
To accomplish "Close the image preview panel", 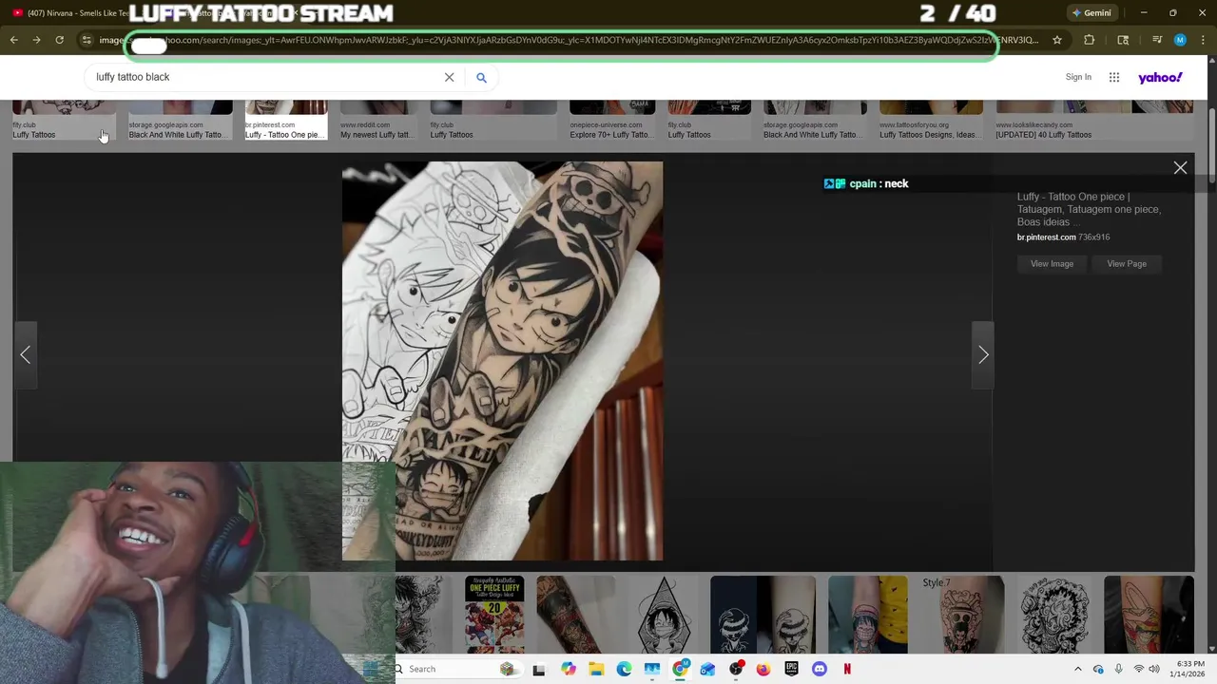I will 1180,168.
